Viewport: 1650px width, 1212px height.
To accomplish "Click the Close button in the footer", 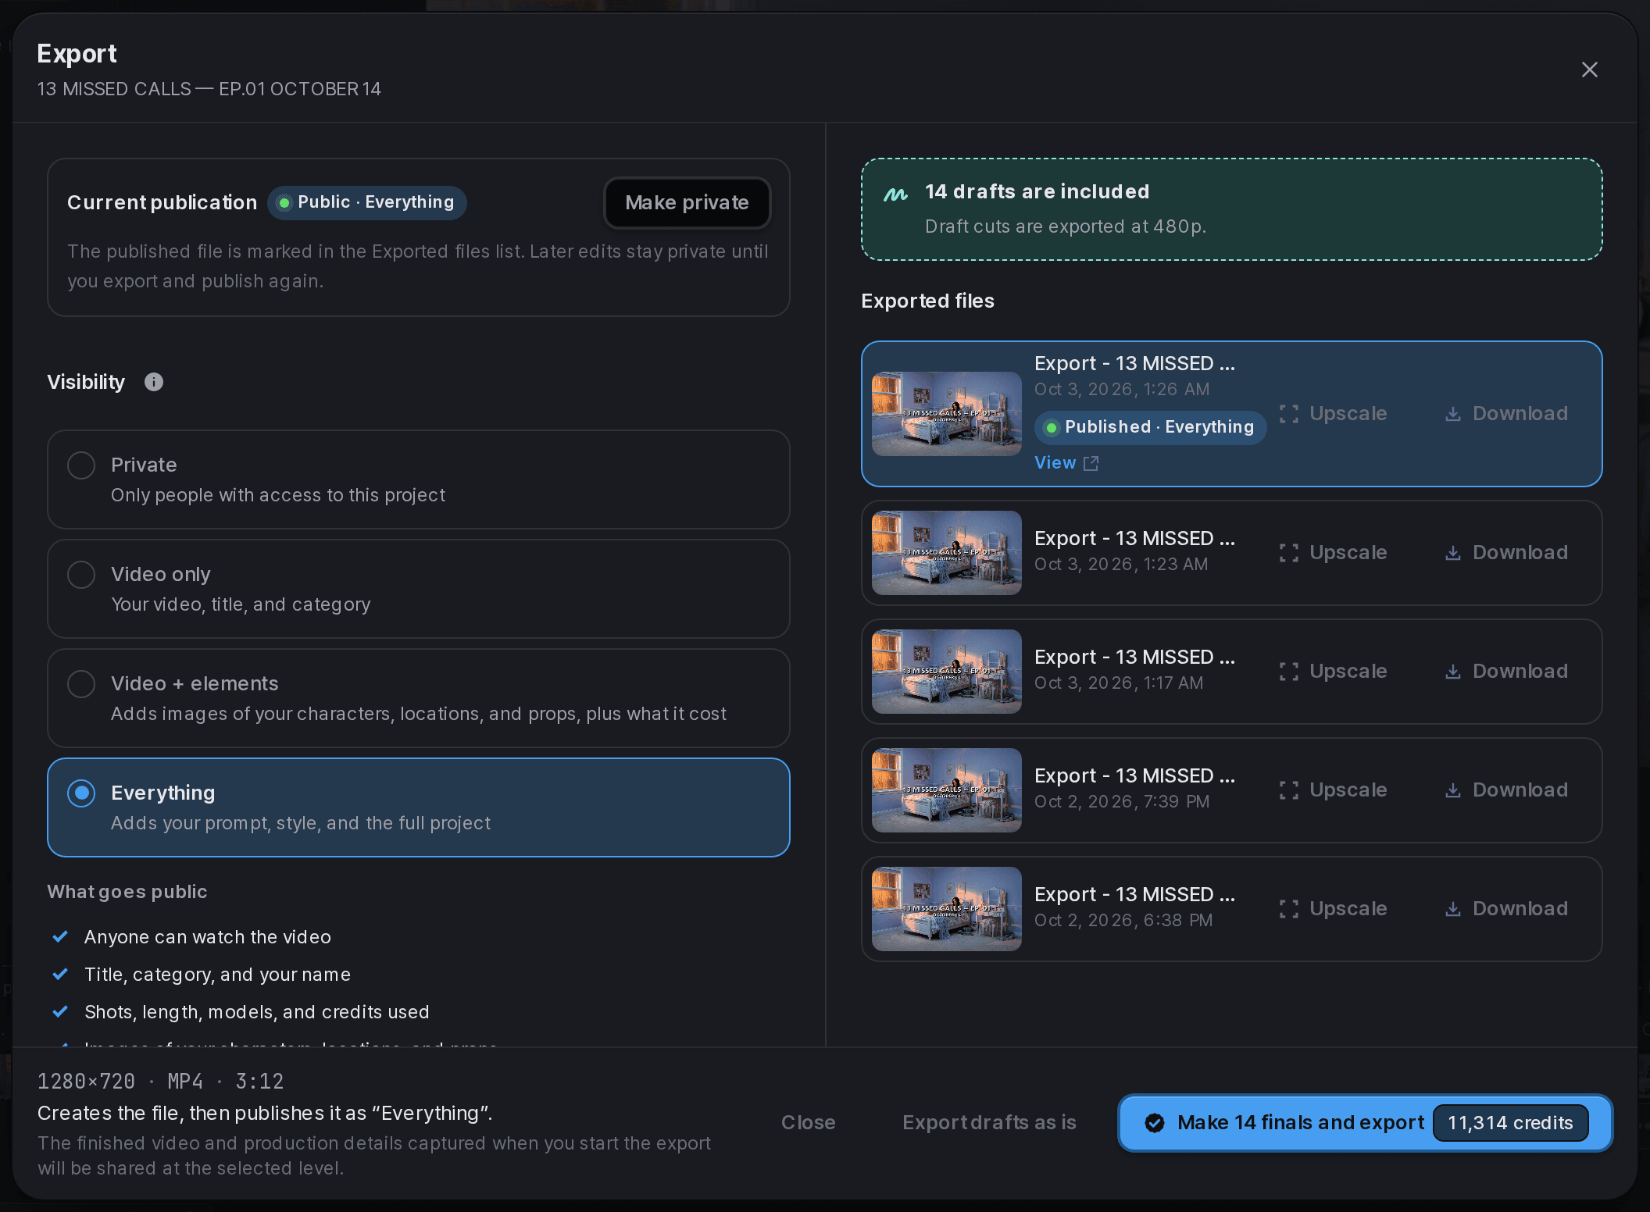I will (x=809, y=1123).
